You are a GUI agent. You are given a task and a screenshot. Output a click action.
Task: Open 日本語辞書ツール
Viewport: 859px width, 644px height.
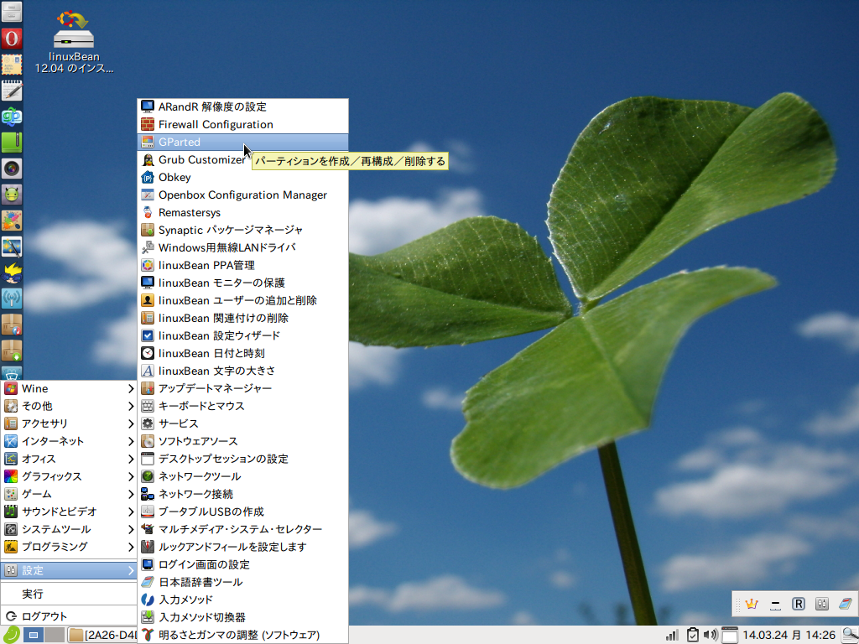point(242,582)
